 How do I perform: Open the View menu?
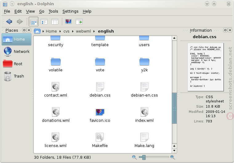(30, 11)
